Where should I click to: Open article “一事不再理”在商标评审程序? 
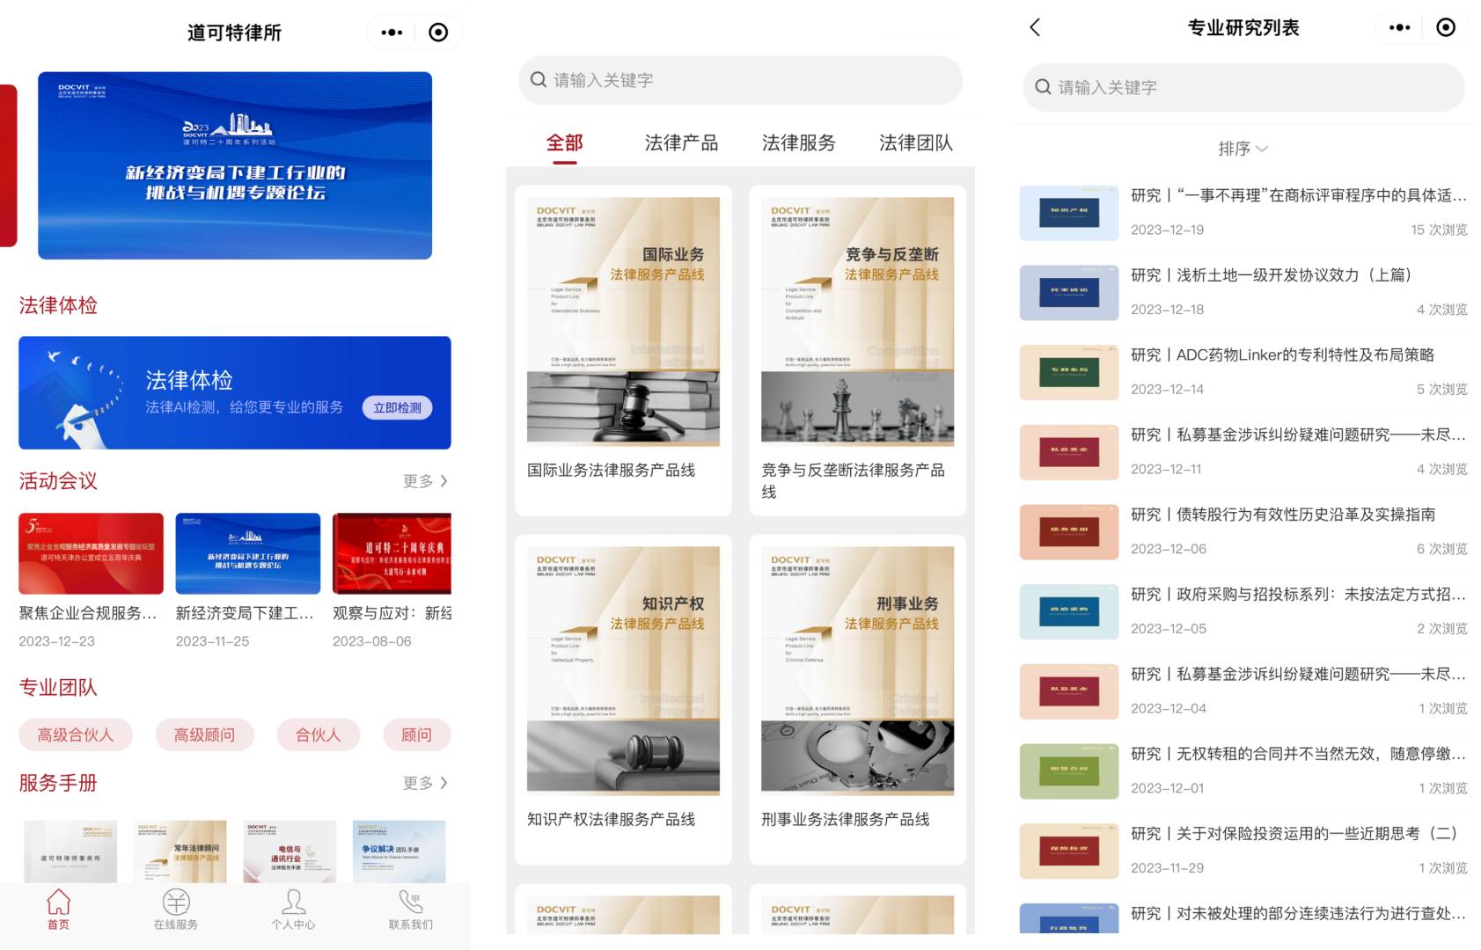(1243, 213)
